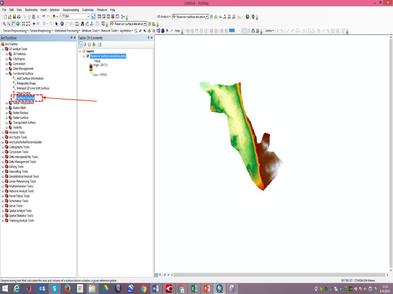
Task: Open the File menu
Action: pos(4,10)
